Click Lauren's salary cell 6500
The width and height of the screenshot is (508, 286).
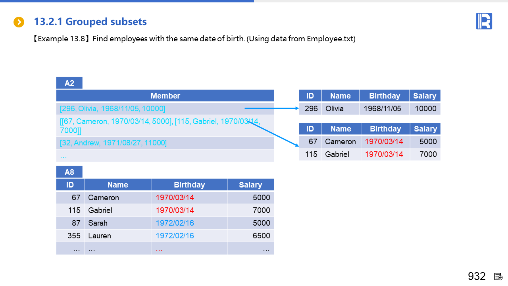261,236
